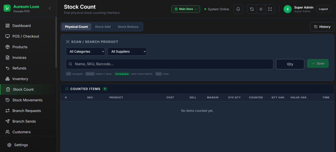Screen dimensions: 336x152
Task: Open the Stock Movements menu label
Action: pyautogui.click(x=28, y=100)
